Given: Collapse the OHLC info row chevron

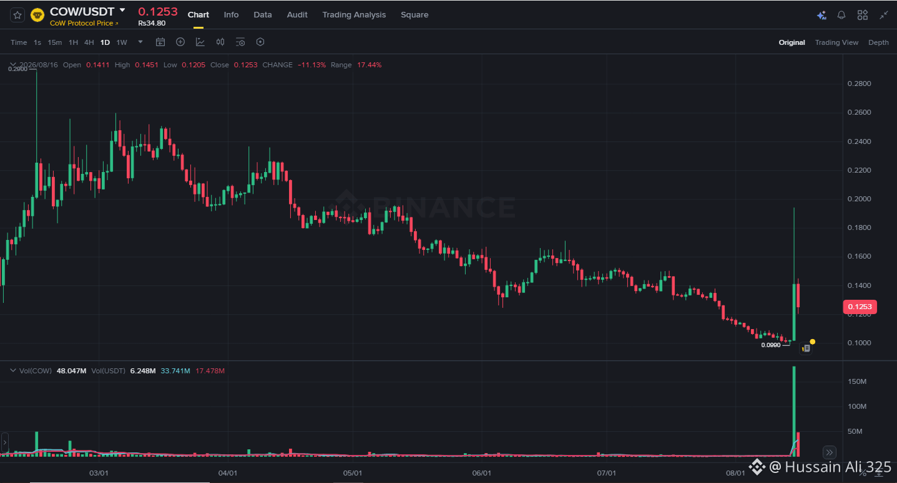Looking at the screenshot, I should coord(12,65).
